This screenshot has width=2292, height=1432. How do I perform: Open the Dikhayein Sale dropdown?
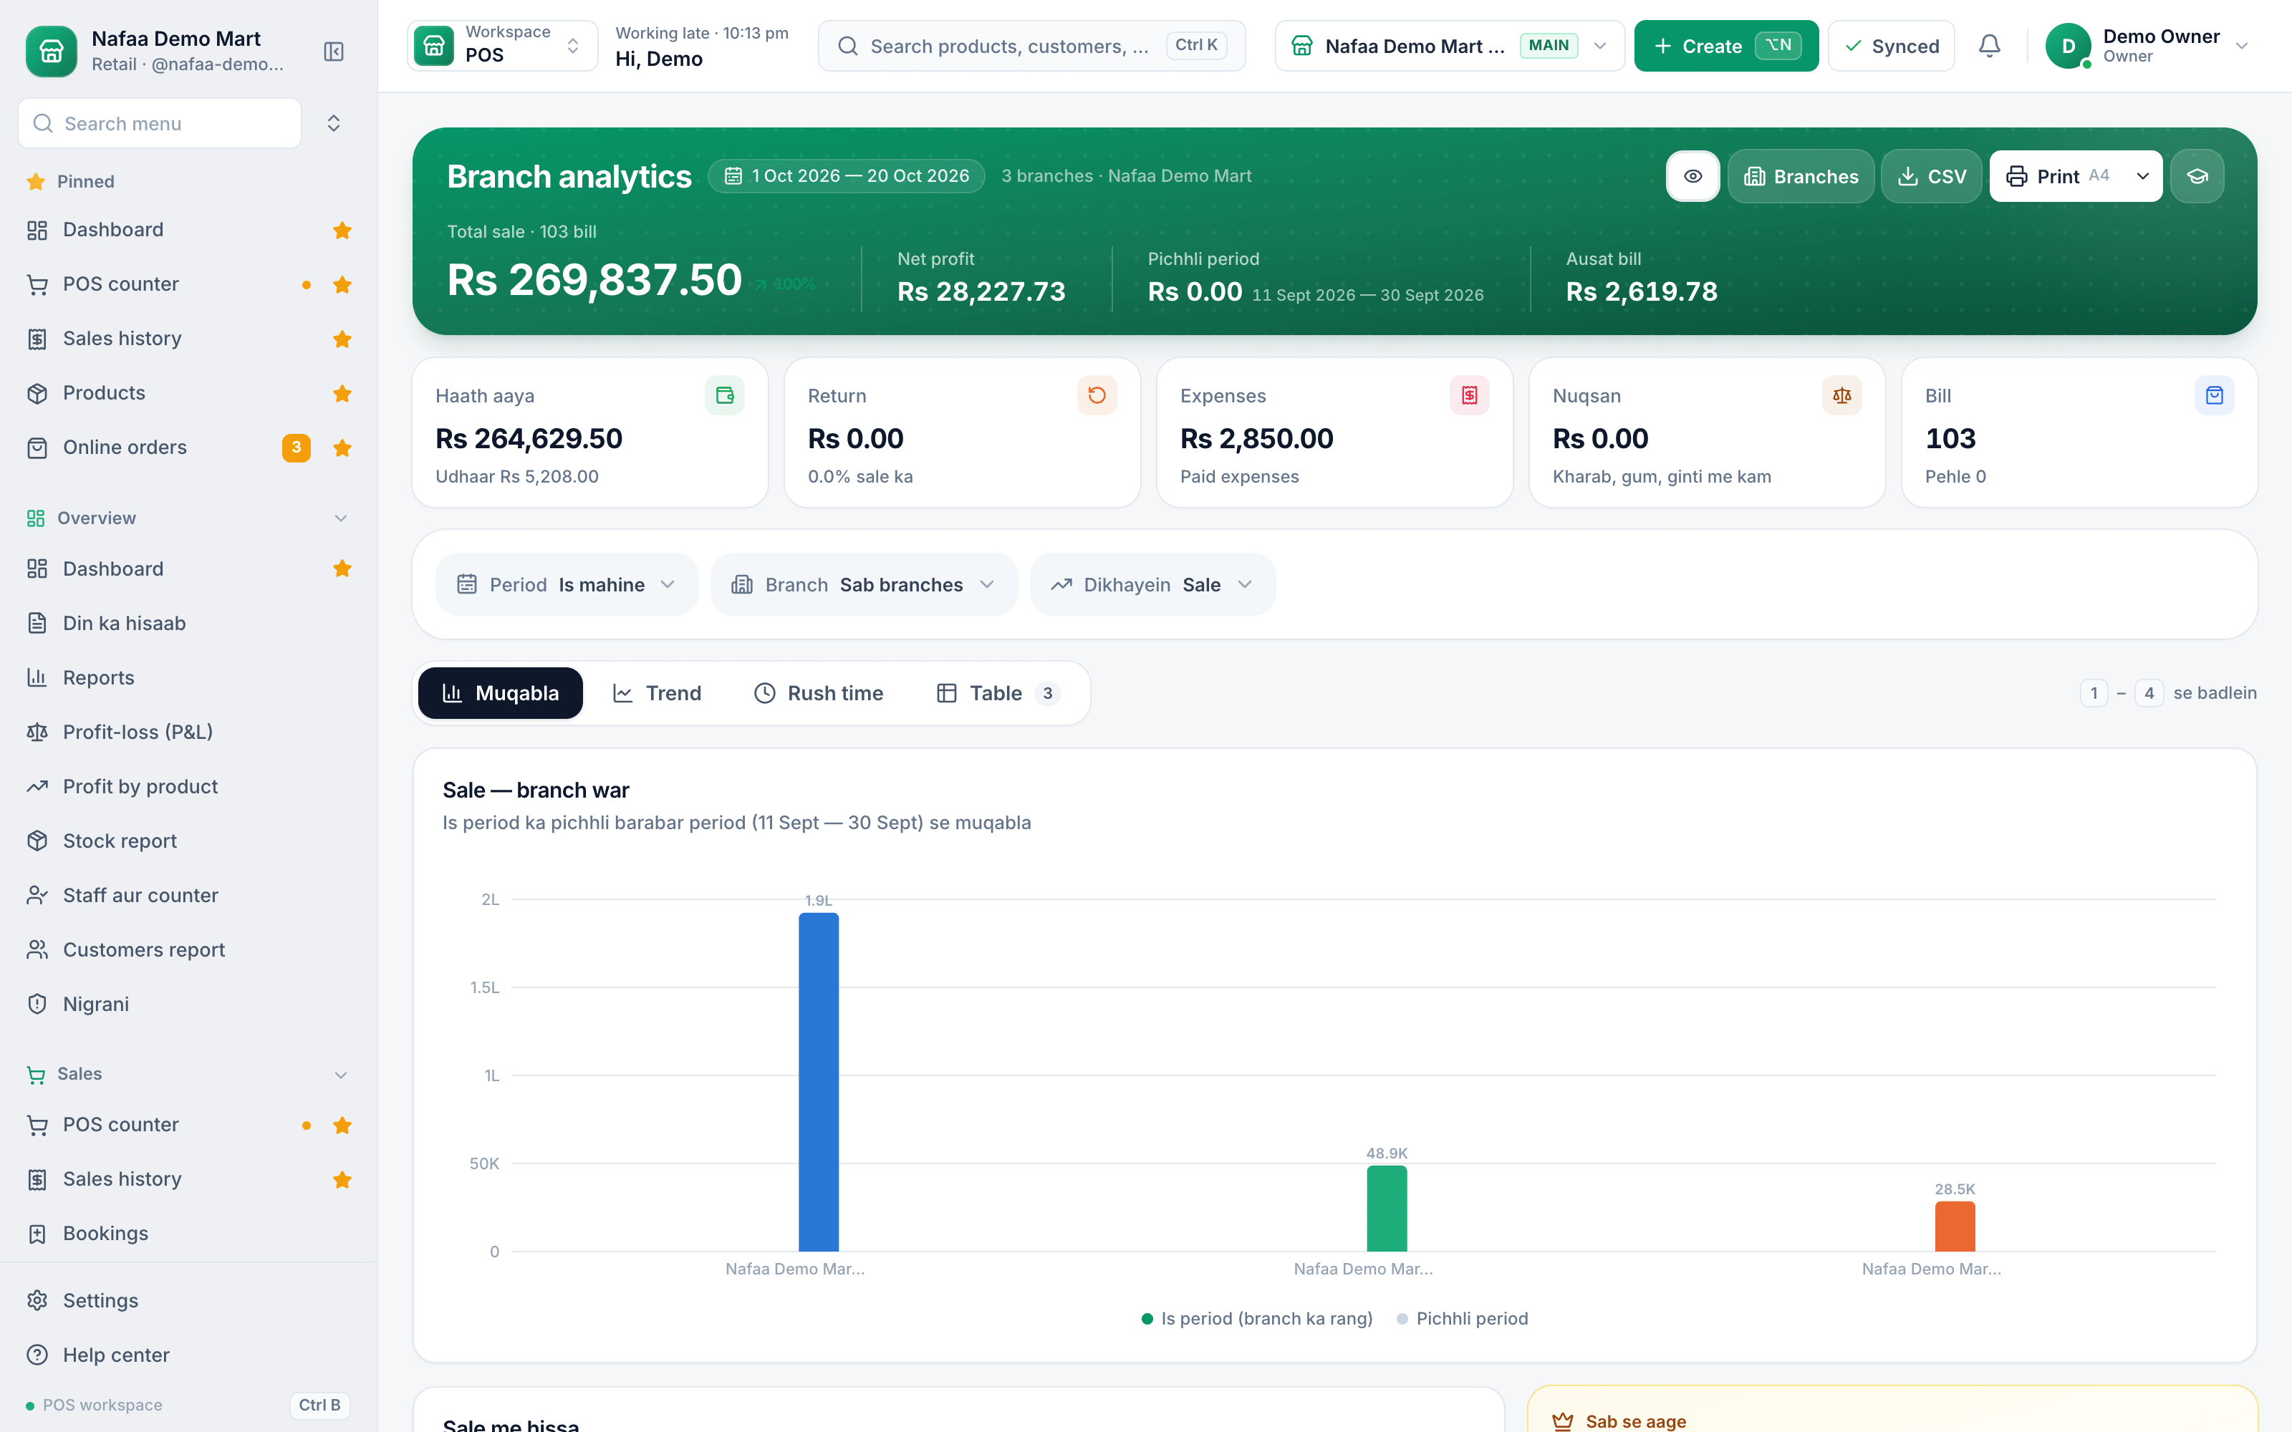1152,584
